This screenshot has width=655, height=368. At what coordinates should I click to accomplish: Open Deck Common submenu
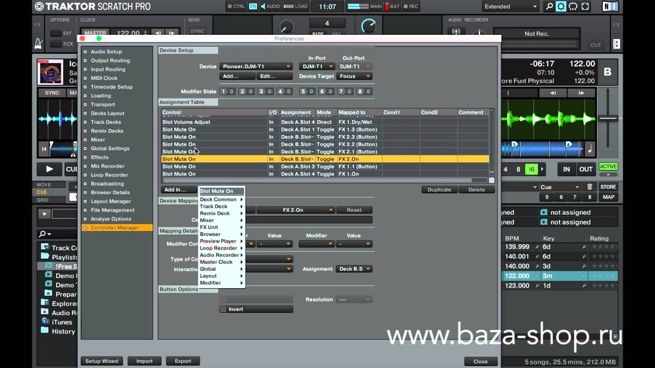point(222,199)
